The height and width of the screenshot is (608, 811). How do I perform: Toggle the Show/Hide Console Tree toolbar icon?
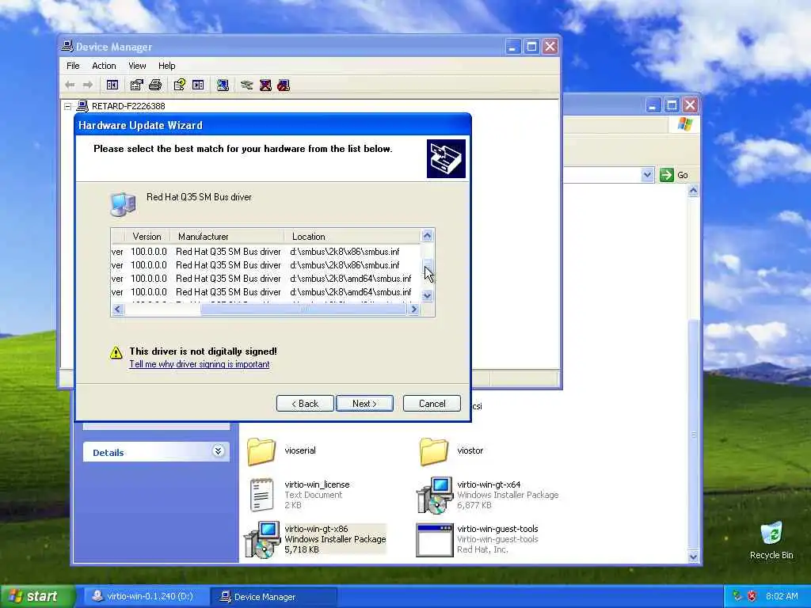(x=112, y=85)
